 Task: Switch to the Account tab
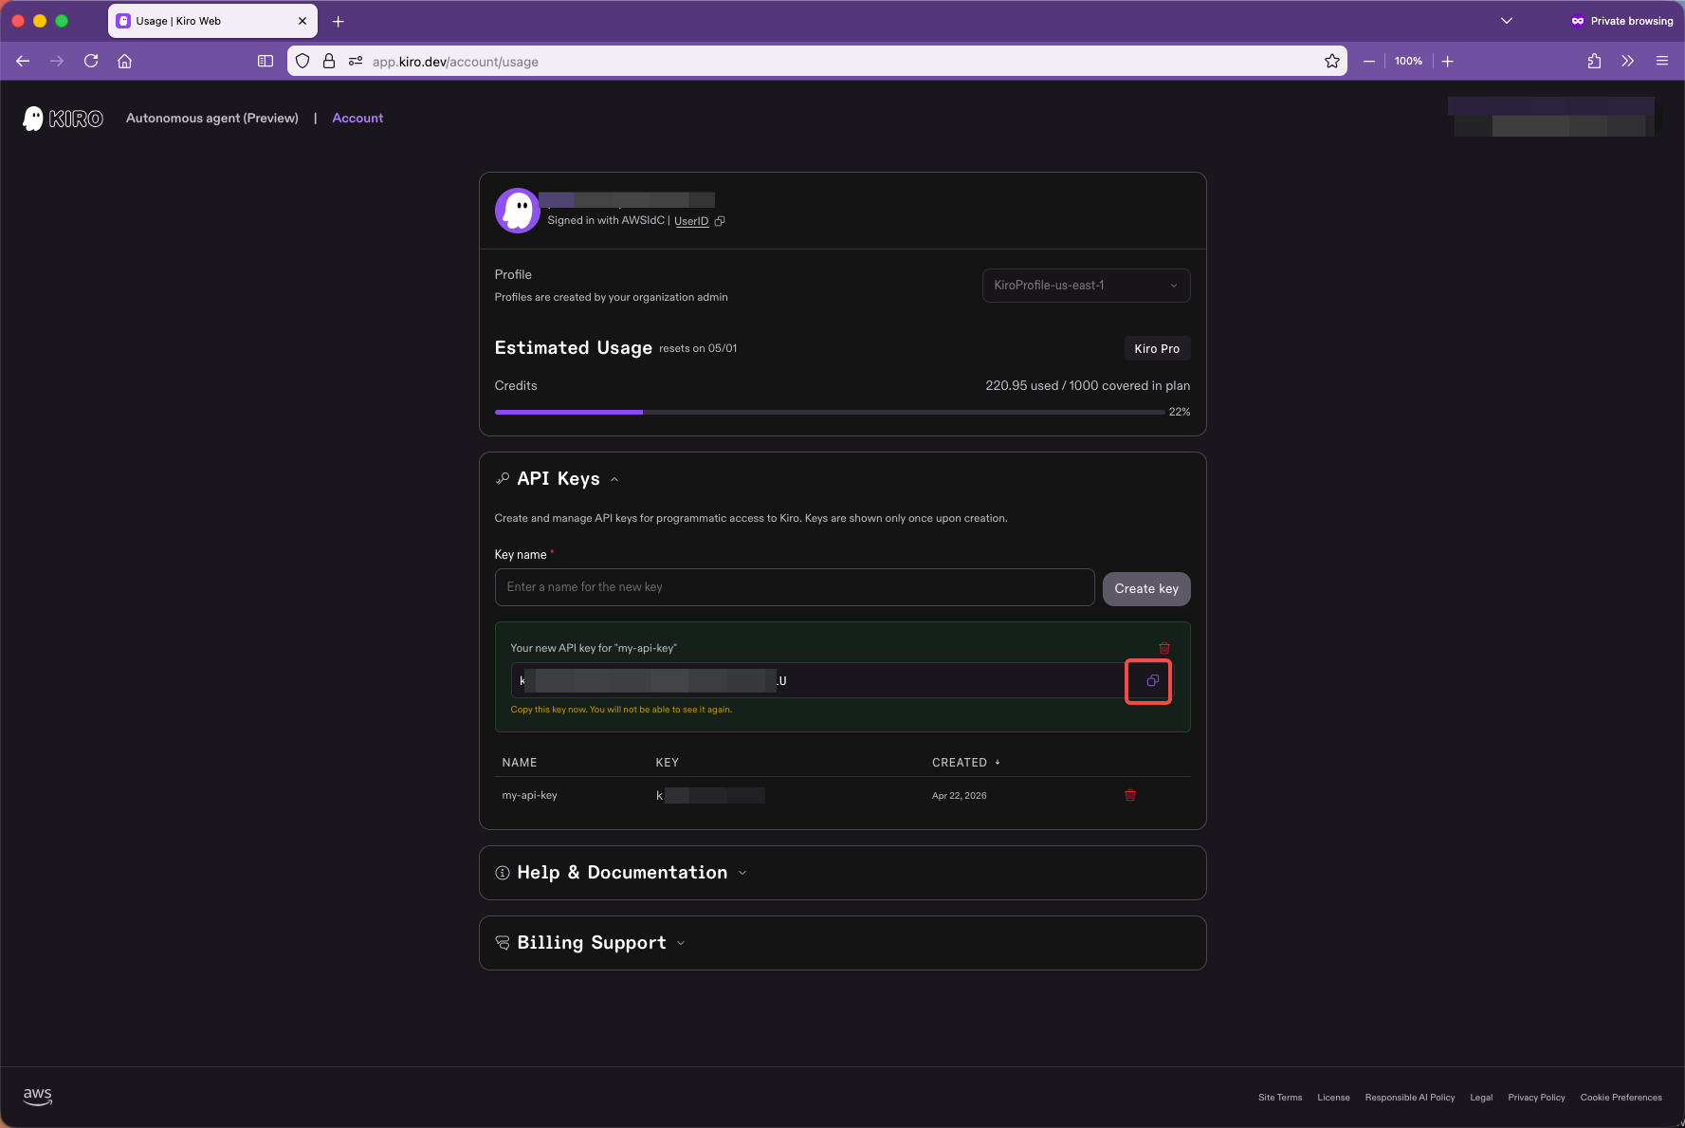[357, 119]
